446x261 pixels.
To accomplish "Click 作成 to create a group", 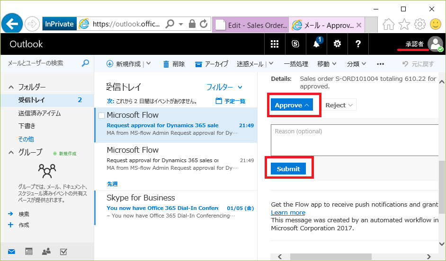I will tap(19, 225).
